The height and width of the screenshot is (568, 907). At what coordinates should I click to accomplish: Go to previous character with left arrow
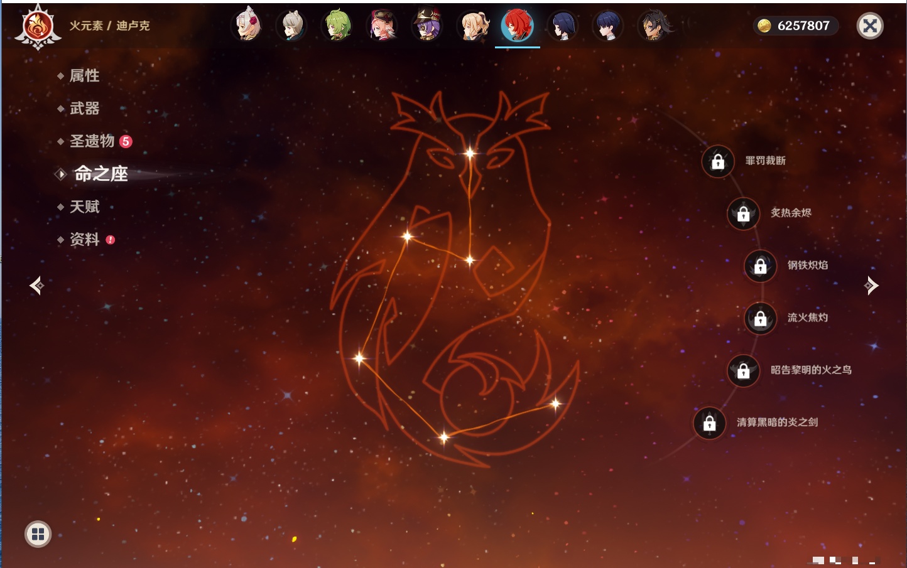coord(36,286)
